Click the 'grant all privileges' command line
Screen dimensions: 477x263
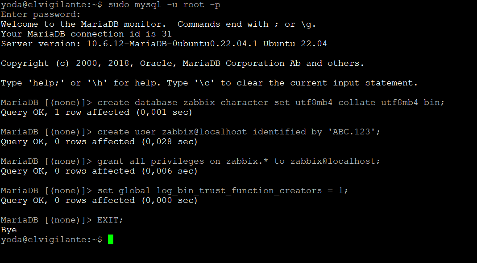pos(239,161)
